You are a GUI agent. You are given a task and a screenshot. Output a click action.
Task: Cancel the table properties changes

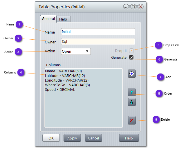[x=93, y=138]
